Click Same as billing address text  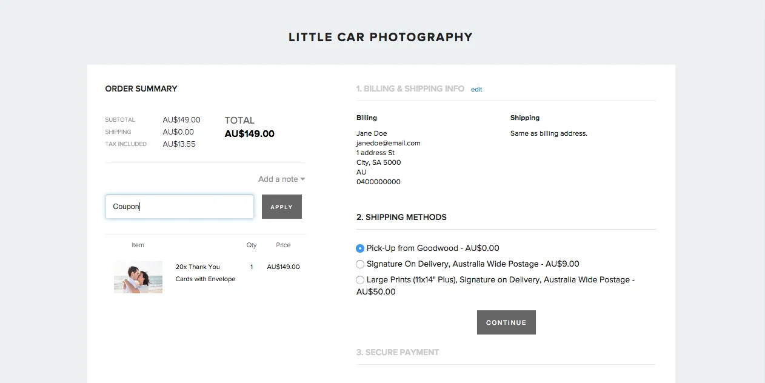coord(549,133)
